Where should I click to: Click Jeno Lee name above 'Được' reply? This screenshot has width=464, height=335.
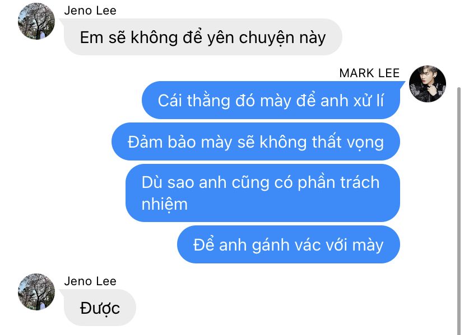tap(90, 281)
